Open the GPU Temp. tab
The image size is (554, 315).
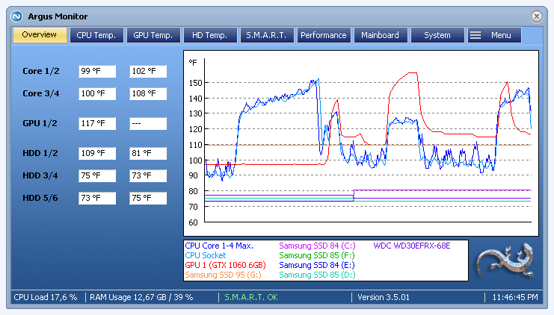pos(153,35)
